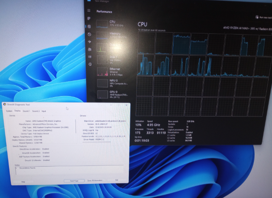Click the Processes count 175

coord(138,133)
